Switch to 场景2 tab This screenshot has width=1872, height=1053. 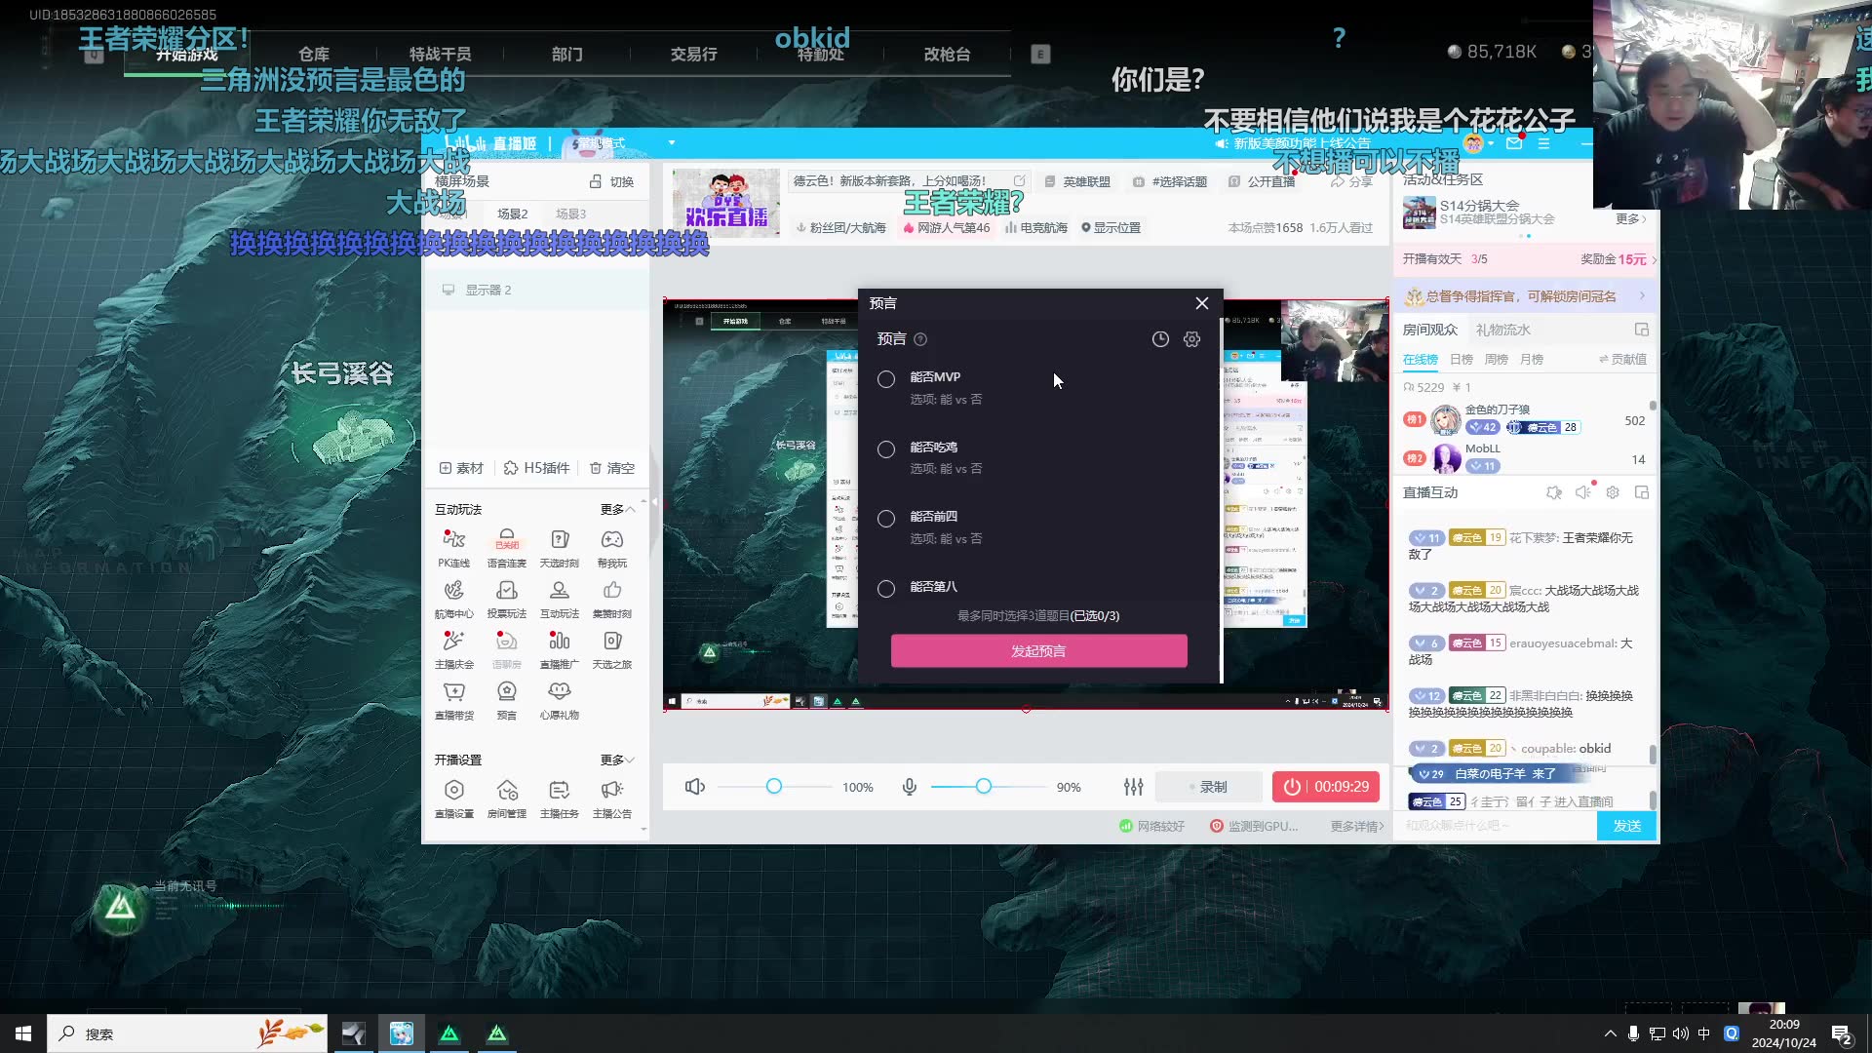tap(512, 214)
